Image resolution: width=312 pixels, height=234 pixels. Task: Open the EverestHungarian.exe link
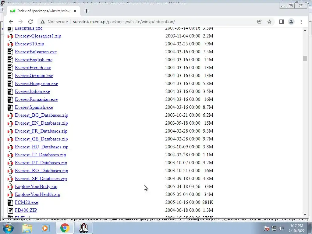tap(37, 83)
